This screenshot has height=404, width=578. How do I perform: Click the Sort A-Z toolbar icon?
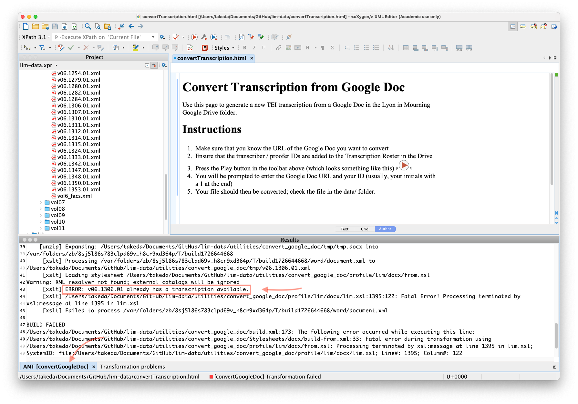click(x=391, y=48)
